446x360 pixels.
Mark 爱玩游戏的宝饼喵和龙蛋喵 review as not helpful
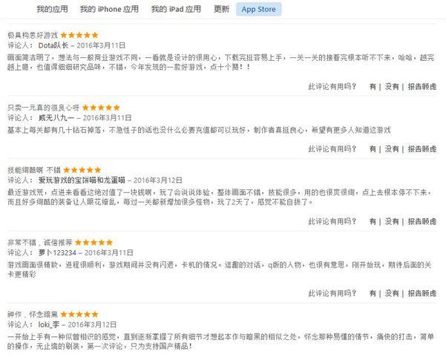click(x=392, y=221)
